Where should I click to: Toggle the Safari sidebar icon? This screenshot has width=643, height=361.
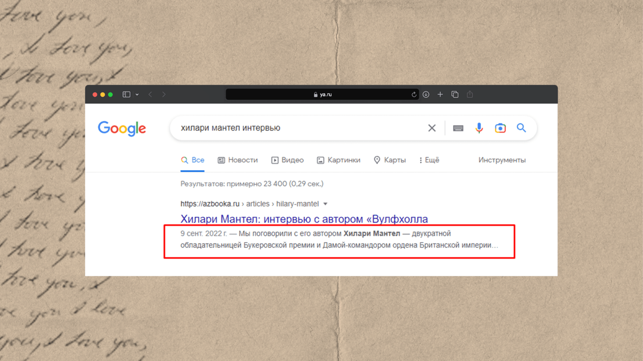coord(126,95)
